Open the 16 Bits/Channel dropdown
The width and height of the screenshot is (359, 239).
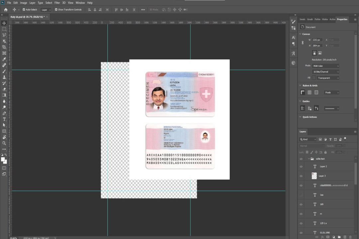click(x=325, y=72)
